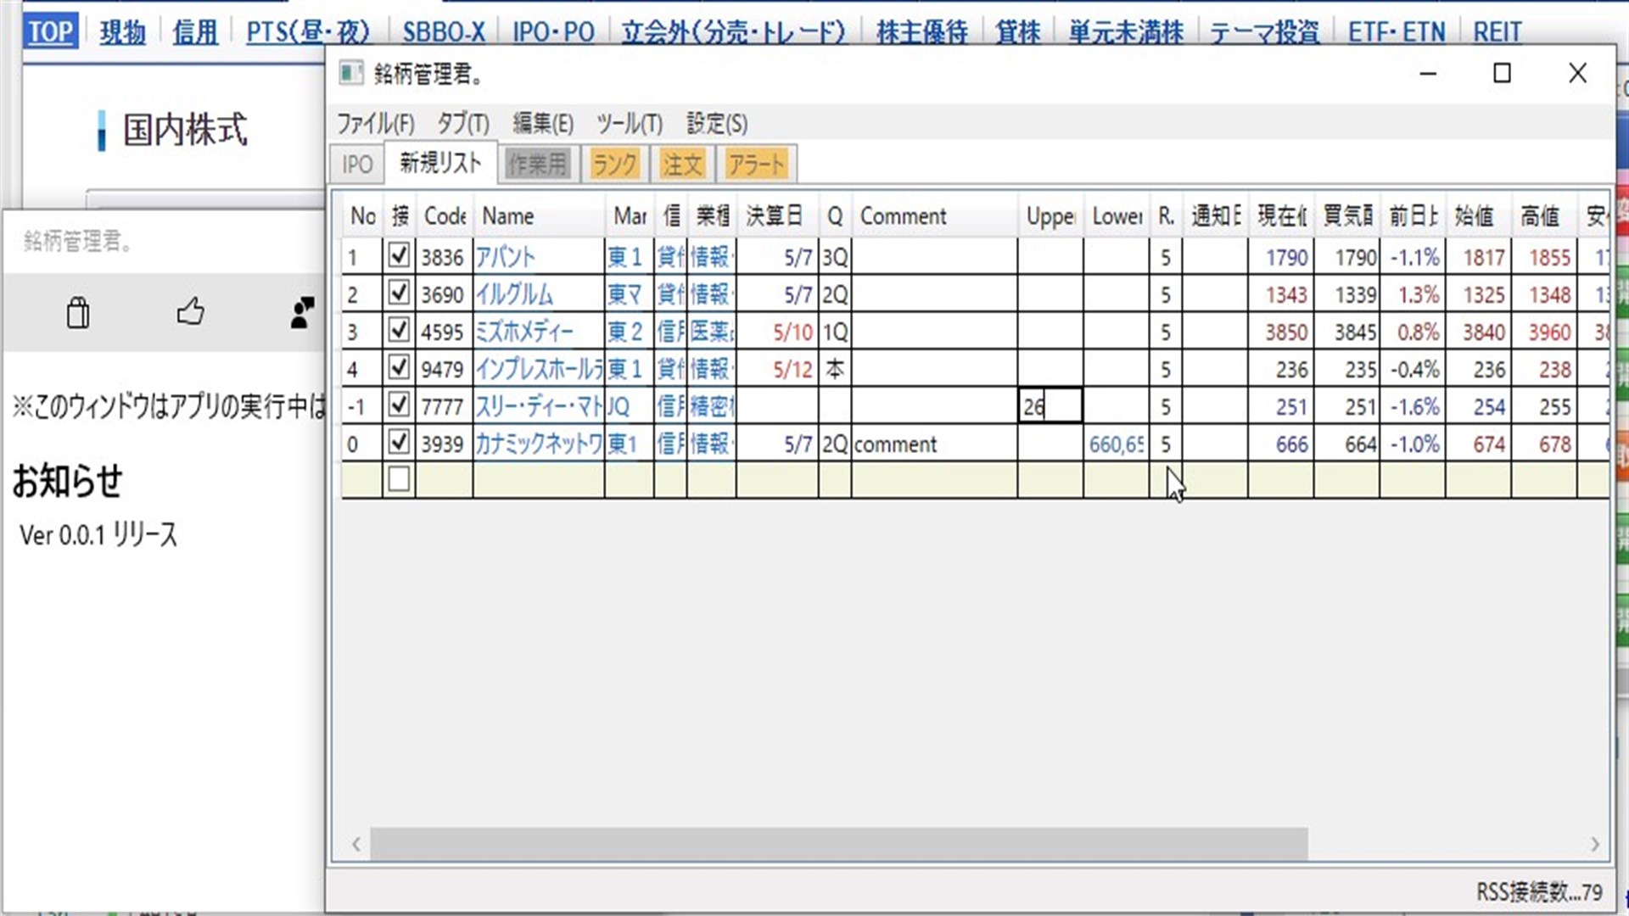Check the empty checkbox in new row
1629x916 pixels.
pyautogui.click(x=399, y=479)
